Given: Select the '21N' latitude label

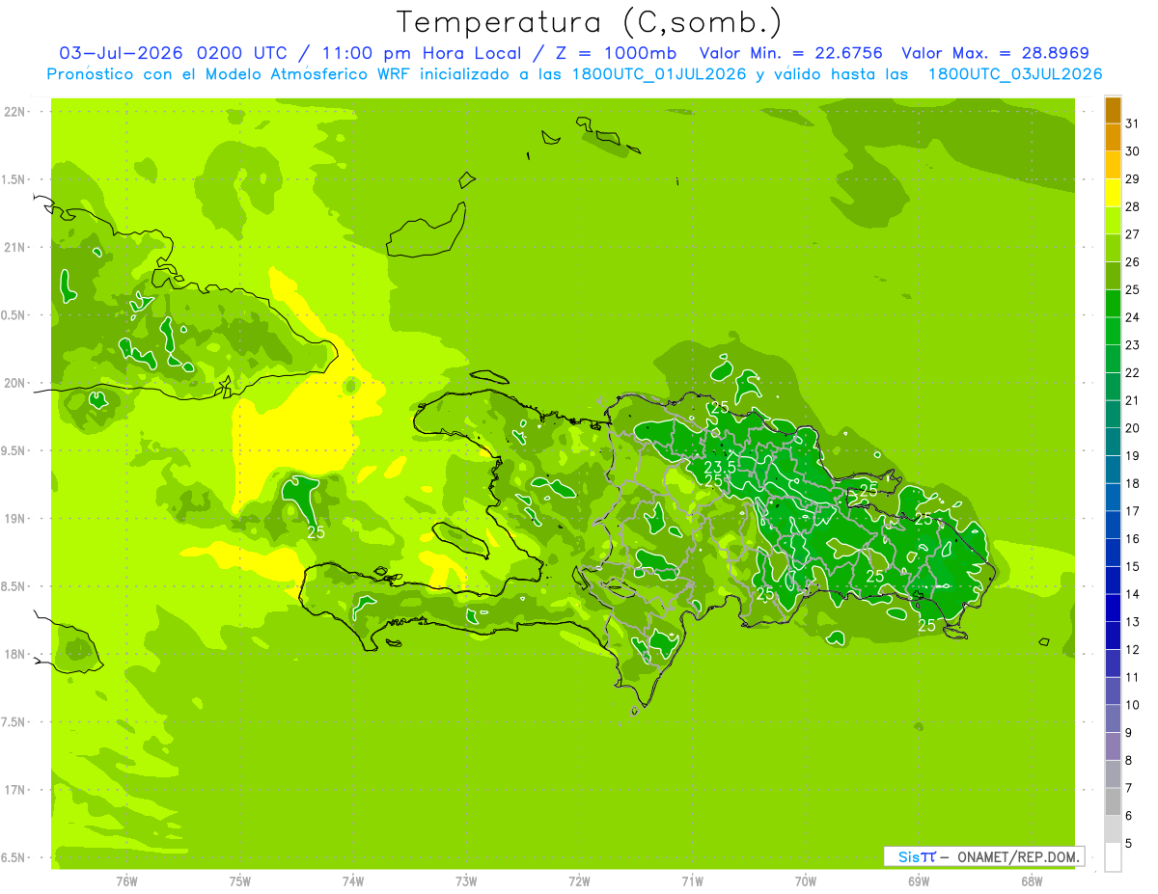Looking at the screenshot, I should click(x=15, y=247).
